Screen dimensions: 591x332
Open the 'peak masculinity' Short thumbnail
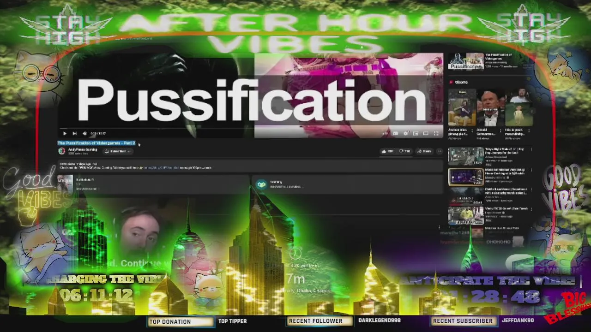519,108
